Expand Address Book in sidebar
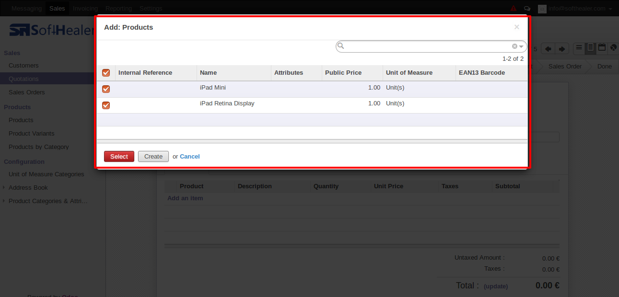Screen dimensions: 619x297 28,188
